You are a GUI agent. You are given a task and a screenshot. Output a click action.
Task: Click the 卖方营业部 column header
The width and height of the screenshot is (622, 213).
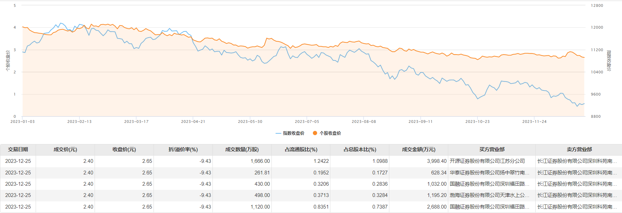tap(579, 150)
